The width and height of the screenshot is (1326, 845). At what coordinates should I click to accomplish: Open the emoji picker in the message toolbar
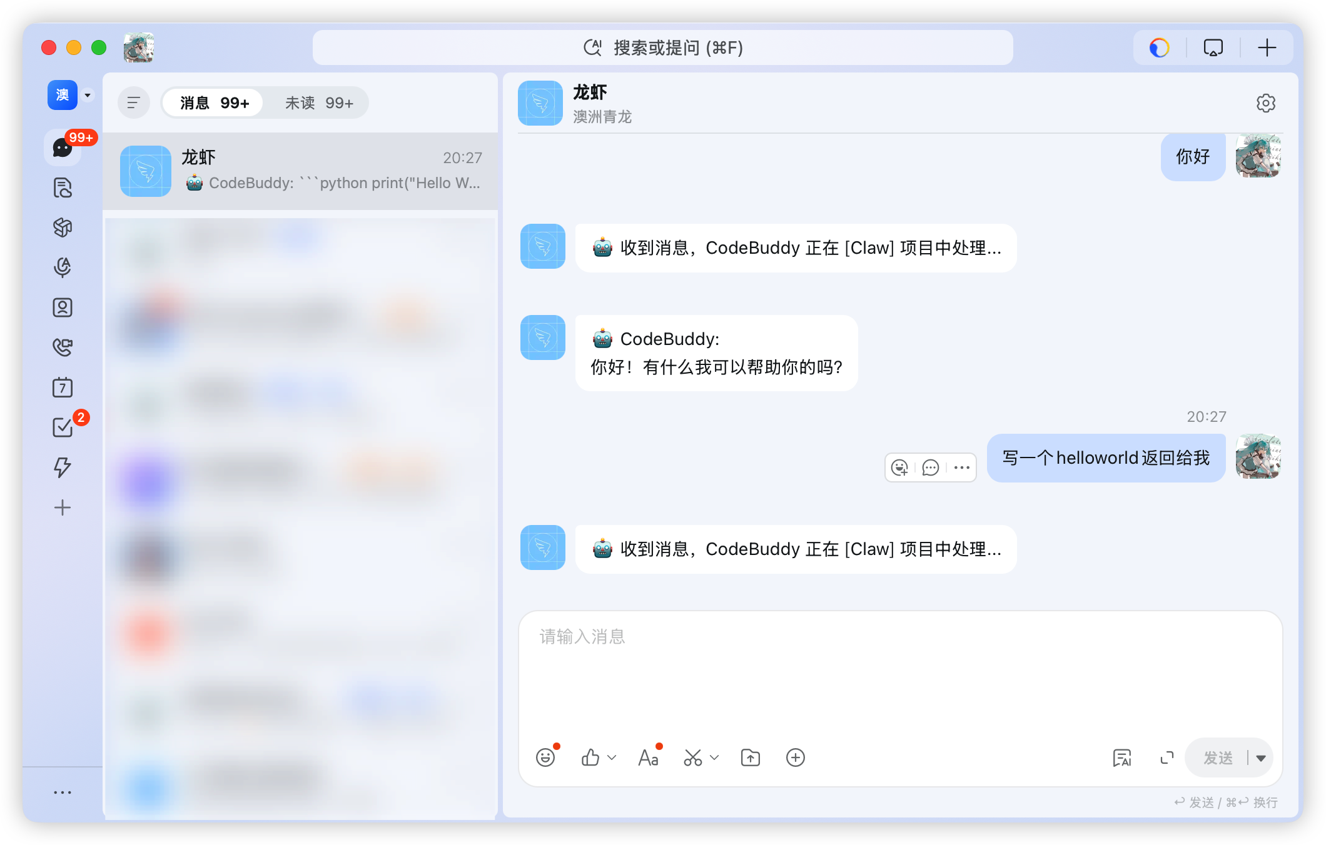pos(545,757)
